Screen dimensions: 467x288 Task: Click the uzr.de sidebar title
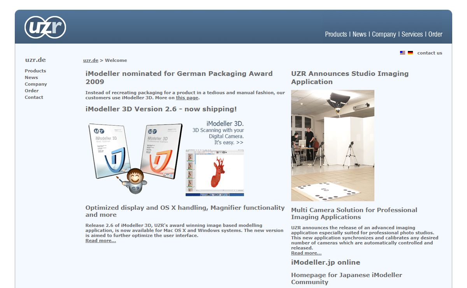pos(35,60)
